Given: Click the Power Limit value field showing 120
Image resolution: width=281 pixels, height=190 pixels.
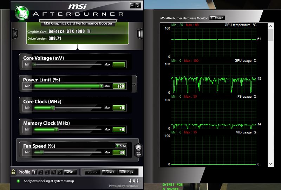Looking at the screenshot, I should (x=119, y=86).
